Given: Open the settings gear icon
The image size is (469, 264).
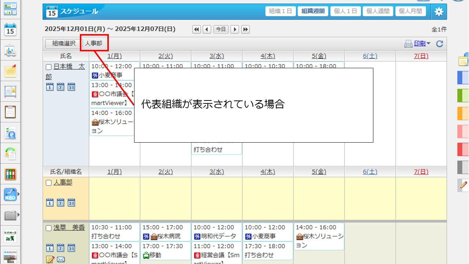Looking at the screenshot, I should click(x=439, y=12).
